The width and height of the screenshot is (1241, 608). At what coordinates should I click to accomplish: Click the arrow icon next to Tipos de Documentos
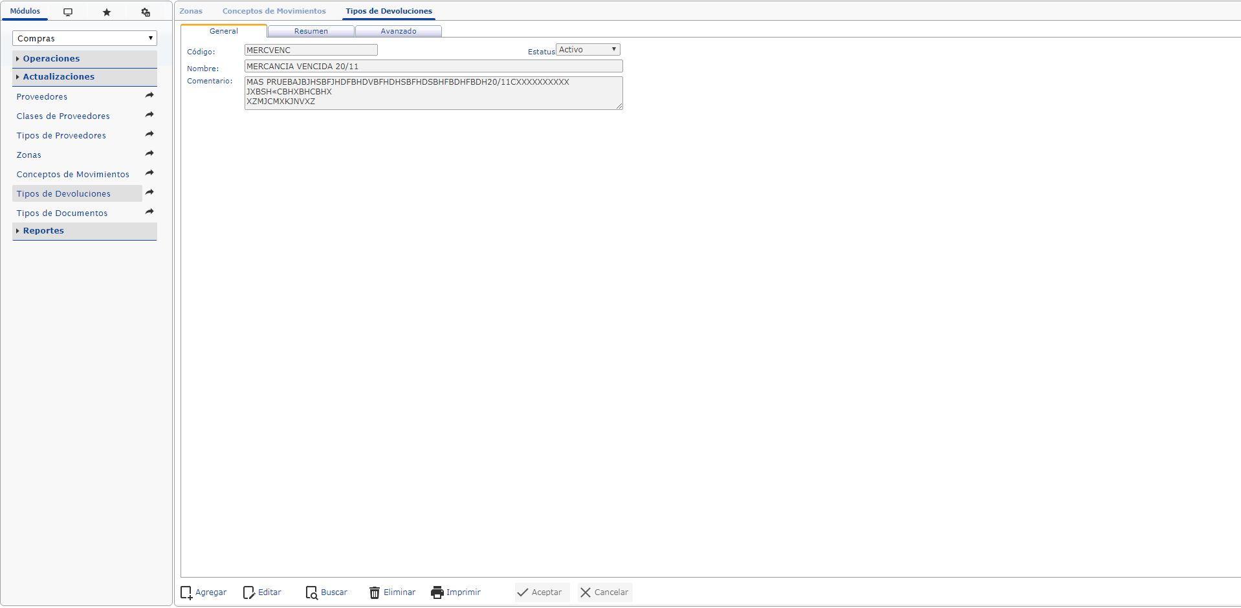pos(149,212)
